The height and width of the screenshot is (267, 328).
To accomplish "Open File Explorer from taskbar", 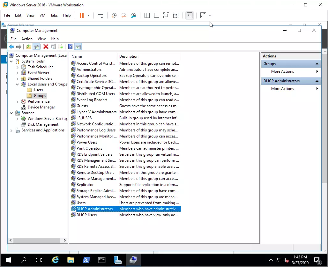I will coord(71,260).
